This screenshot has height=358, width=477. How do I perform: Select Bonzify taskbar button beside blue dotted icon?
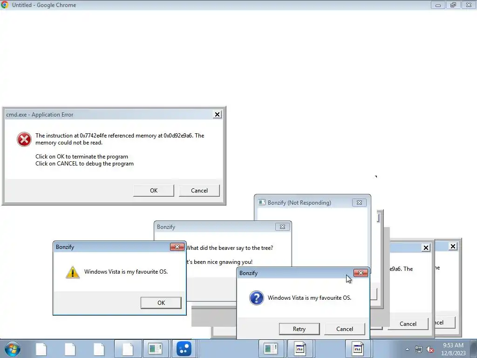tap(155, 349)
